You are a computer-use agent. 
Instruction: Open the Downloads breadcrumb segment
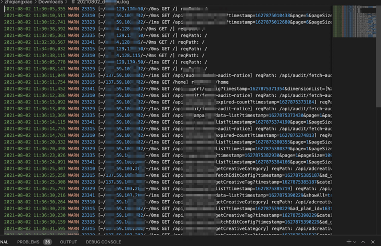[50, 2]
